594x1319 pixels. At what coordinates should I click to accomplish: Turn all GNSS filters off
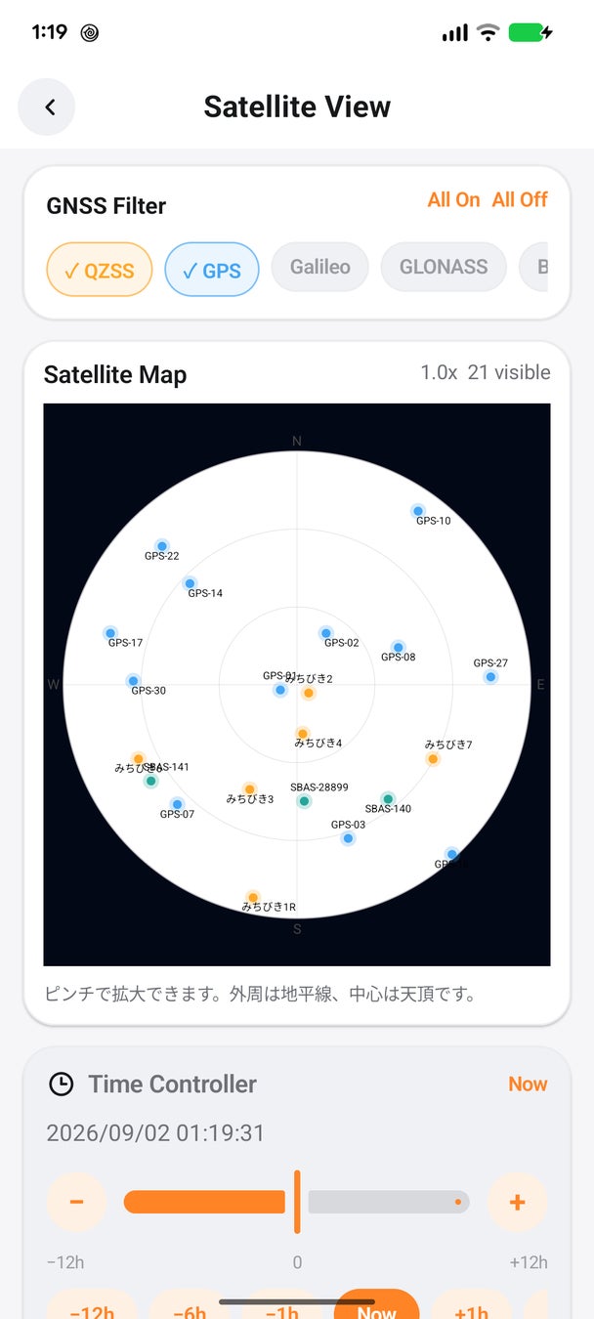click(520, 199)
